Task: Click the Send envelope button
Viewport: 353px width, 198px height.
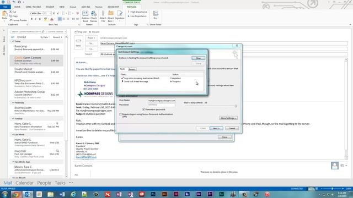Action: tap(78, 42)
